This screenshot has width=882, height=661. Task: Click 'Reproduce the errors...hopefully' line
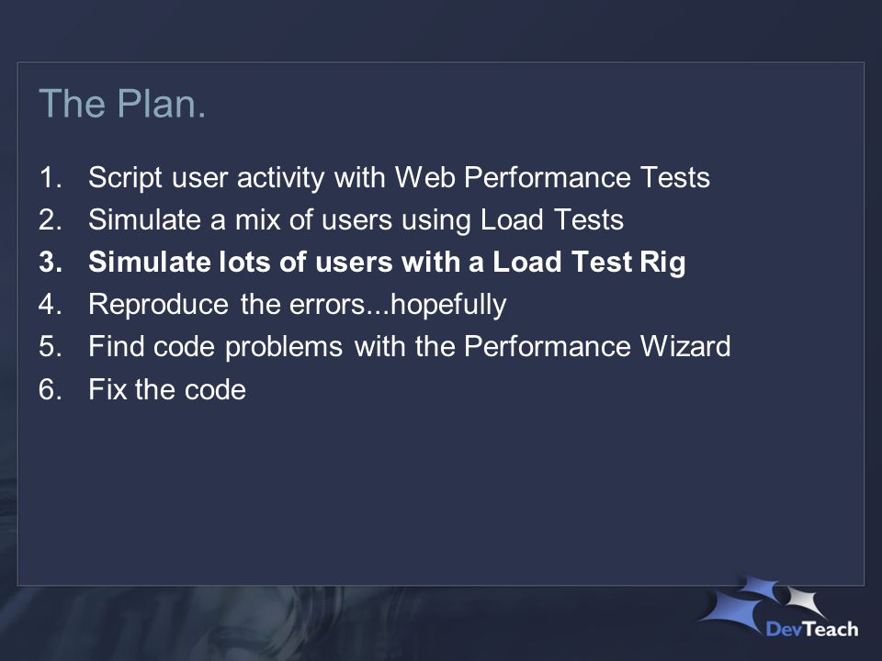click(x=297, y=305)
